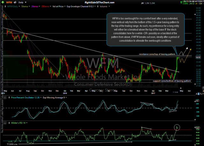Click Exp Moving Average 9 label
This screenshot has width=204, height=146.
(x=54, y=97)
